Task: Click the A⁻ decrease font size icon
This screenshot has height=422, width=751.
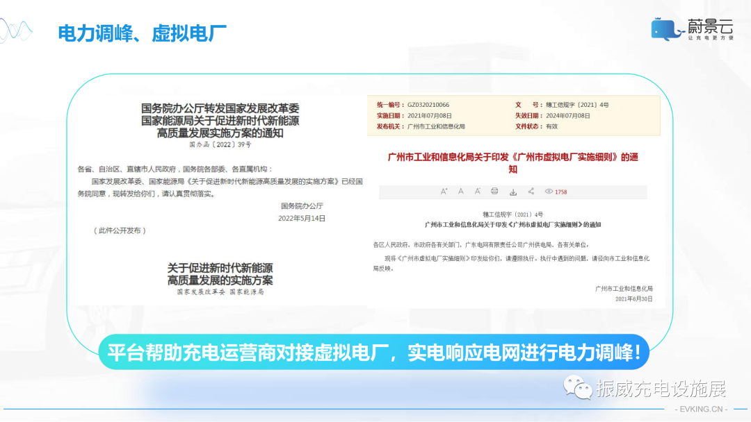Action: (x=477, y=191)
